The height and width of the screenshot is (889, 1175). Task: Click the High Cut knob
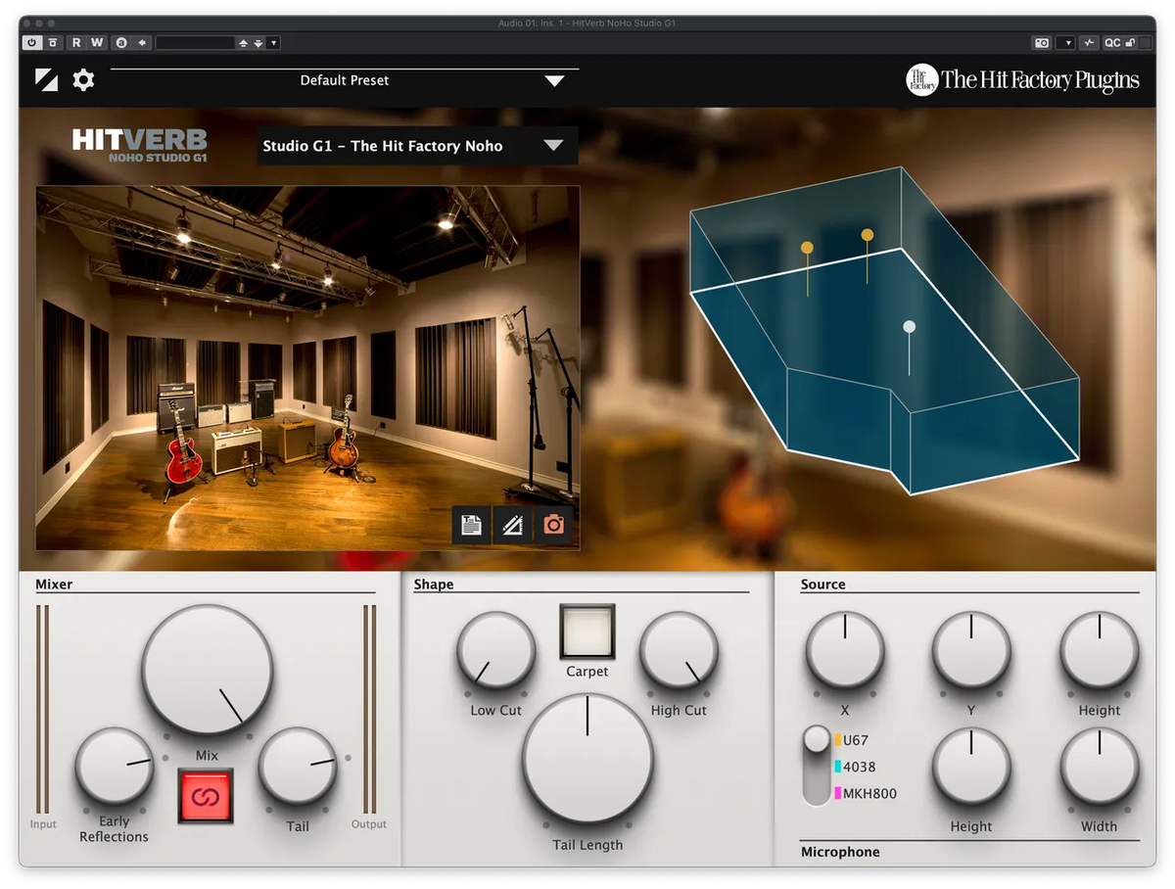click(679, 651)
